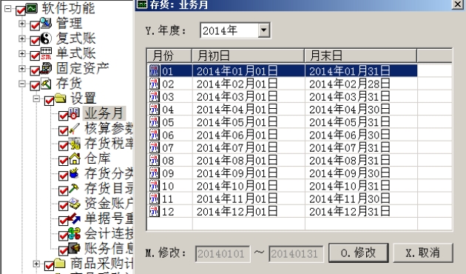Uncheck the 单式账 checkbox
This screenshot has height=274, width=466.
point(35,56)
